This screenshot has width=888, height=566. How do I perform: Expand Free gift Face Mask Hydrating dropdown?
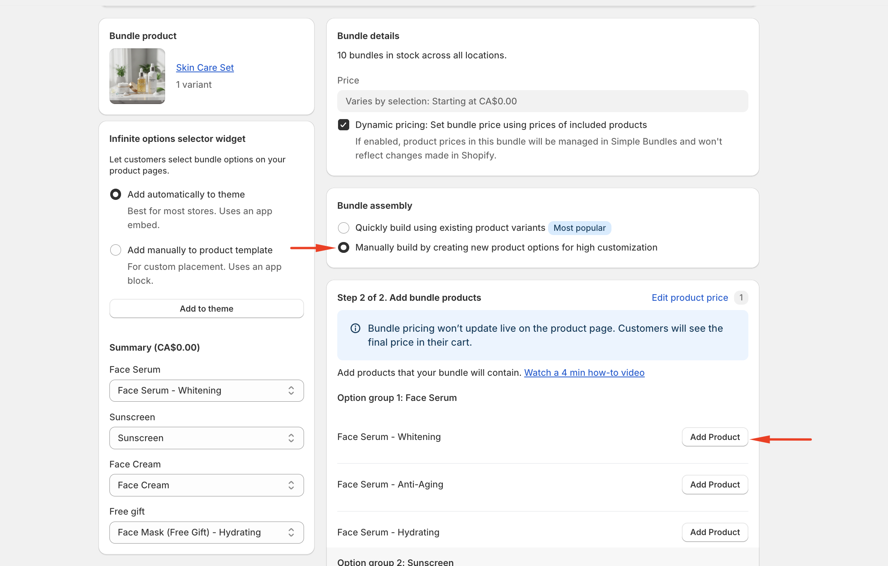point(206,532)
